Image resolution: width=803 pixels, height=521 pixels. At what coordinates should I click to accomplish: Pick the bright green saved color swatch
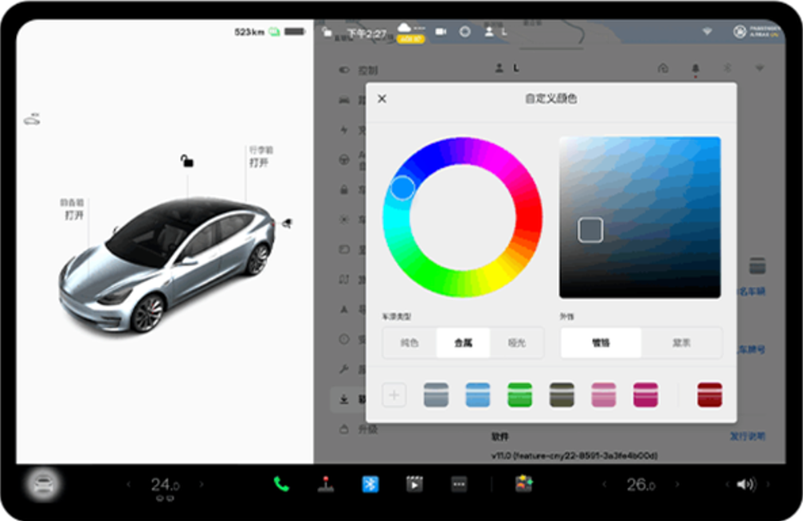click(519, 395)
